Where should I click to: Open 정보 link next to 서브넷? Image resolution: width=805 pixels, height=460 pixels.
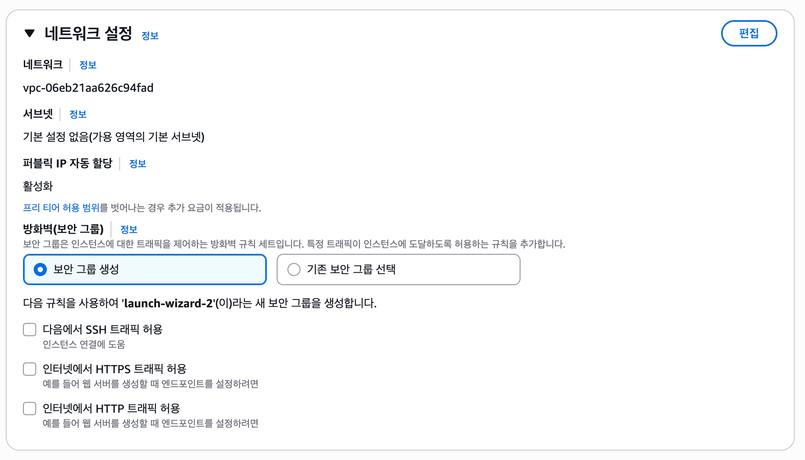(78, 114)
